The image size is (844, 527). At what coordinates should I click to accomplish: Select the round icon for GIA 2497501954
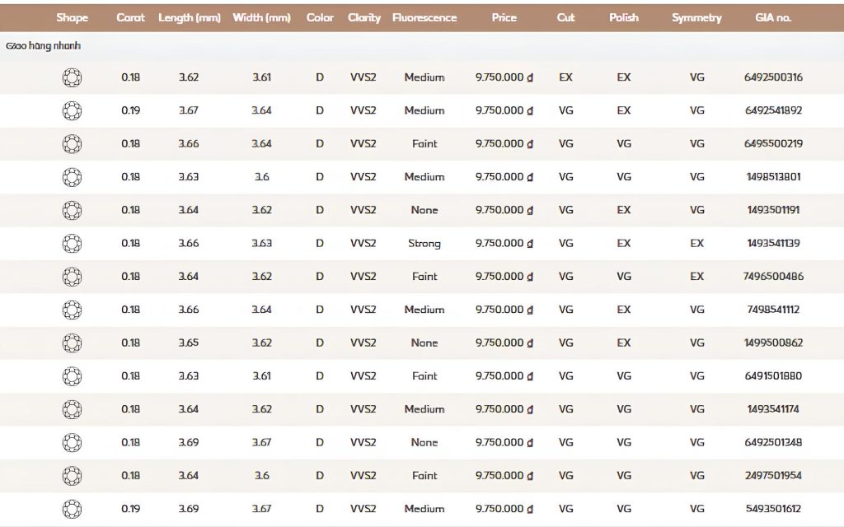72,476
